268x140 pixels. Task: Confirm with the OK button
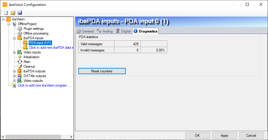(198, 135)
